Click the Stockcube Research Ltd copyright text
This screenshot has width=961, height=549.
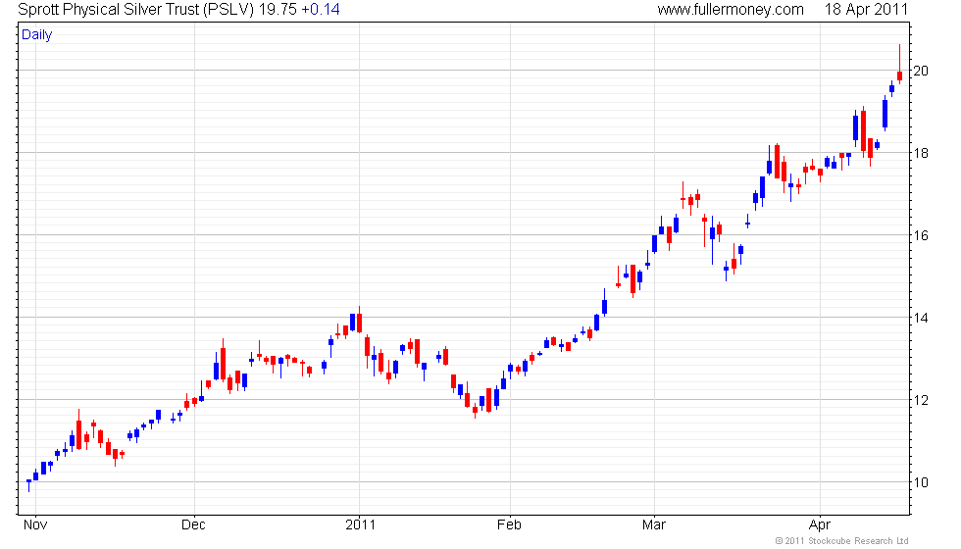coord(842,540)
